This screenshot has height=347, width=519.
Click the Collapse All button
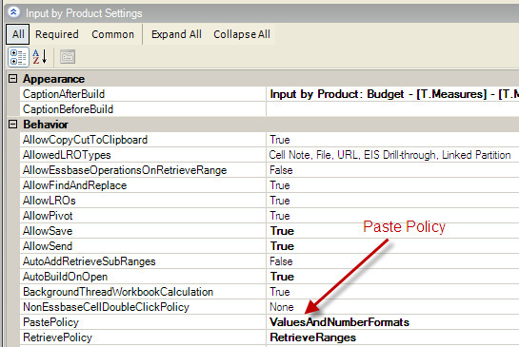[242, 34]
